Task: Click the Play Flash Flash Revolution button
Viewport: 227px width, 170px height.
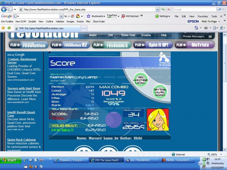Action: pos(28,45)
